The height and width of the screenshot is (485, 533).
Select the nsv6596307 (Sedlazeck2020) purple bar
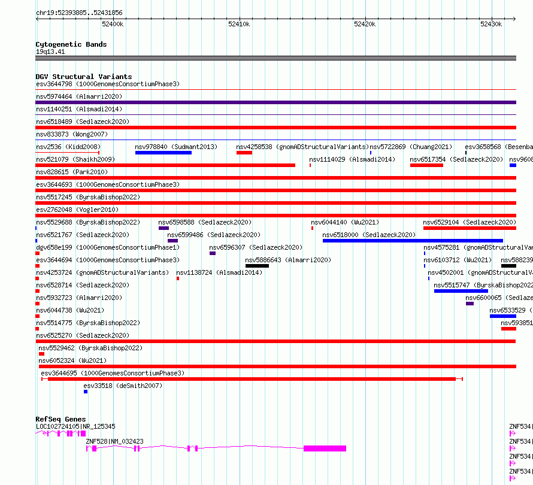tap(213, 253)
